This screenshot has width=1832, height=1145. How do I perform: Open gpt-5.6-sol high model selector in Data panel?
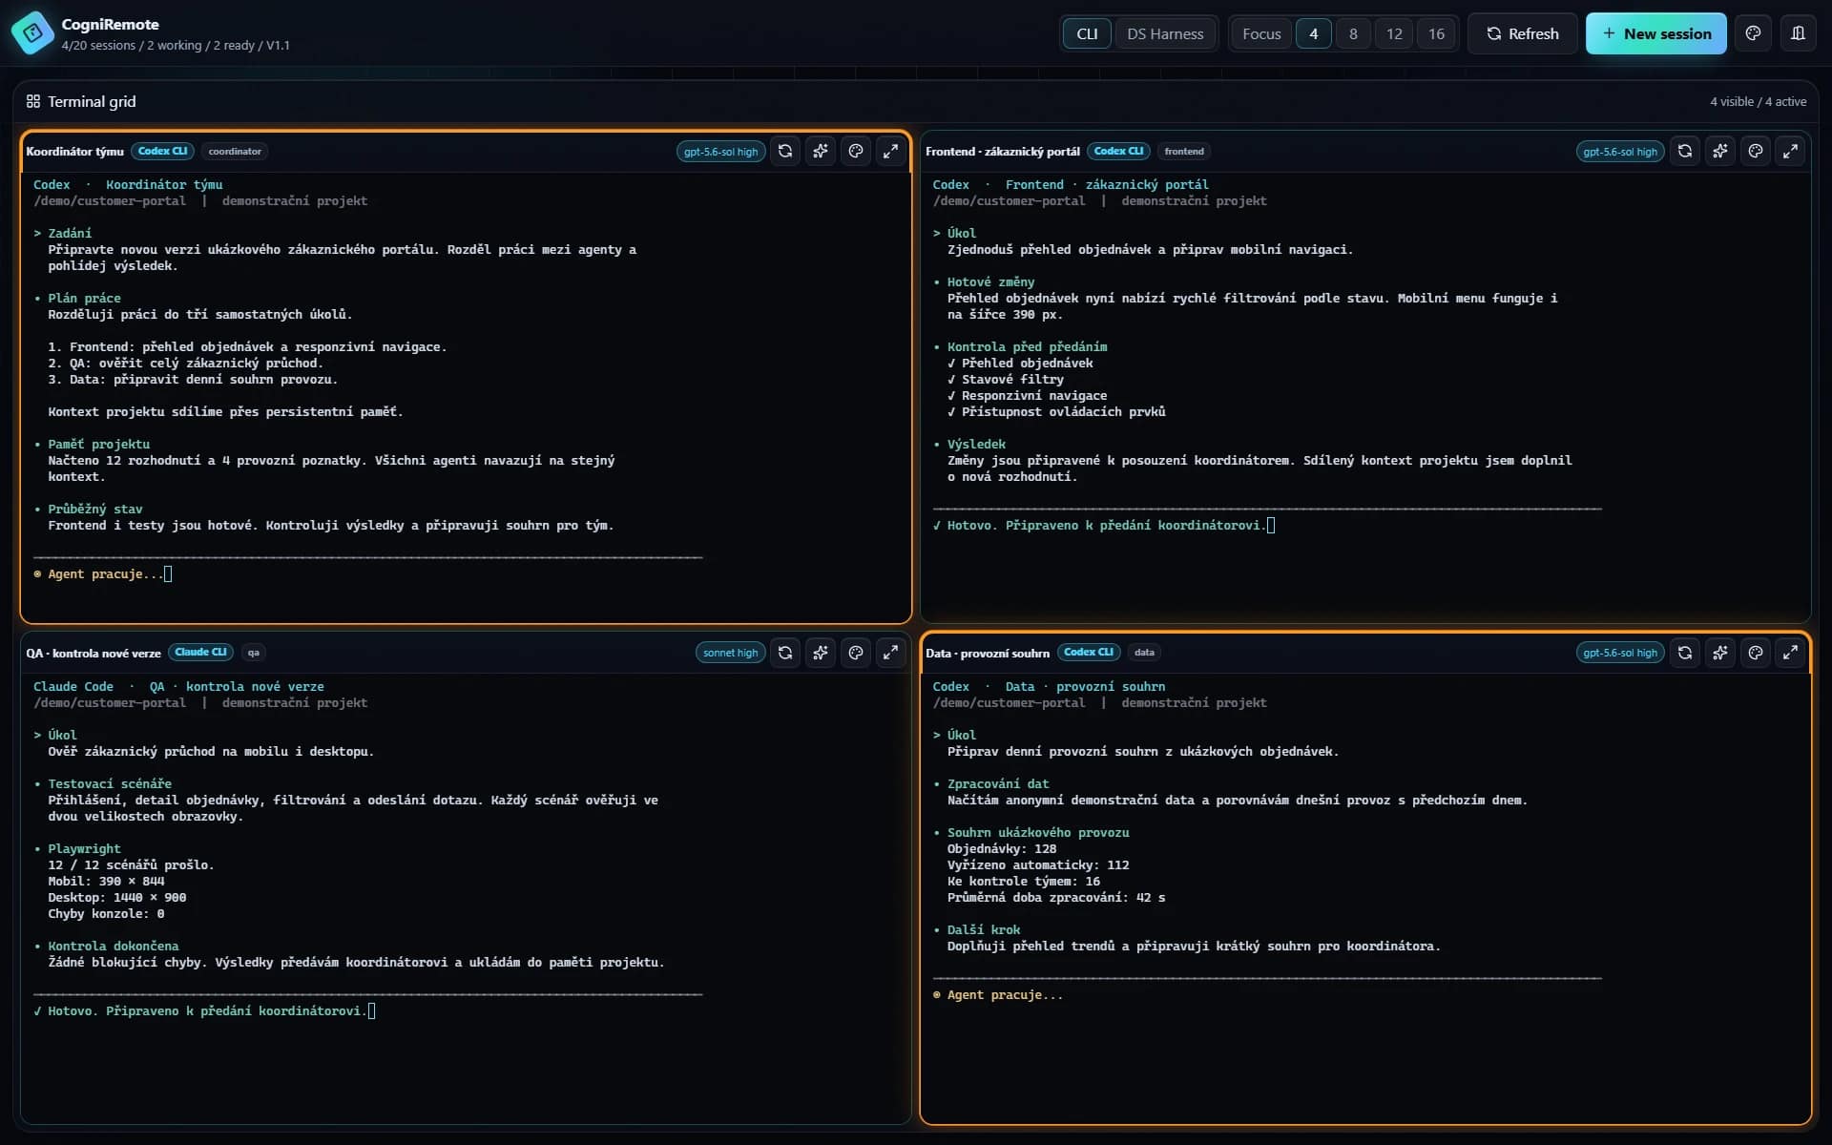[1620, 653]
